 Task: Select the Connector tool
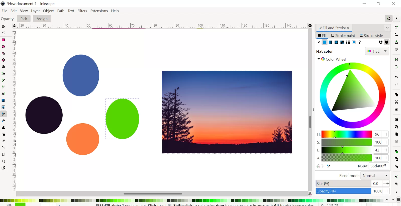pos(4,148)
